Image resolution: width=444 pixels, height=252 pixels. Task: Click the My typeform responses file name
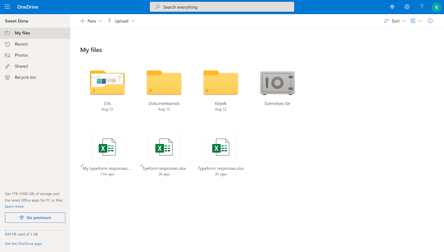107,168
